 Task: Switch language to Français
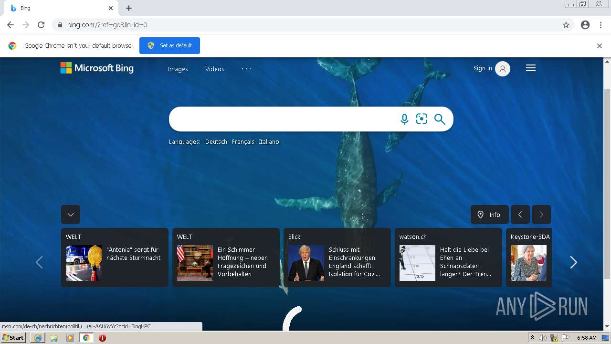pos(243,142)
